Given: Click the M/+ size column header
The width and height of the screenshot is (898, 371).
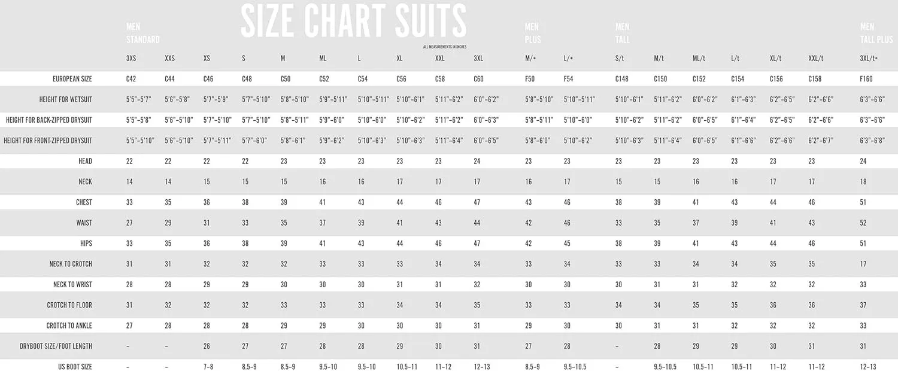Looking at the screenshot, I should [x=532, y=58].
